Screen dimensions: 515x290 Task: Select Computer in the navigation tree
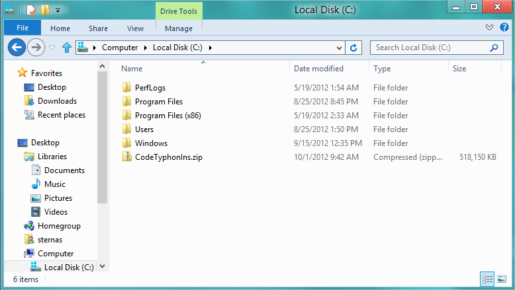(56, 254)
